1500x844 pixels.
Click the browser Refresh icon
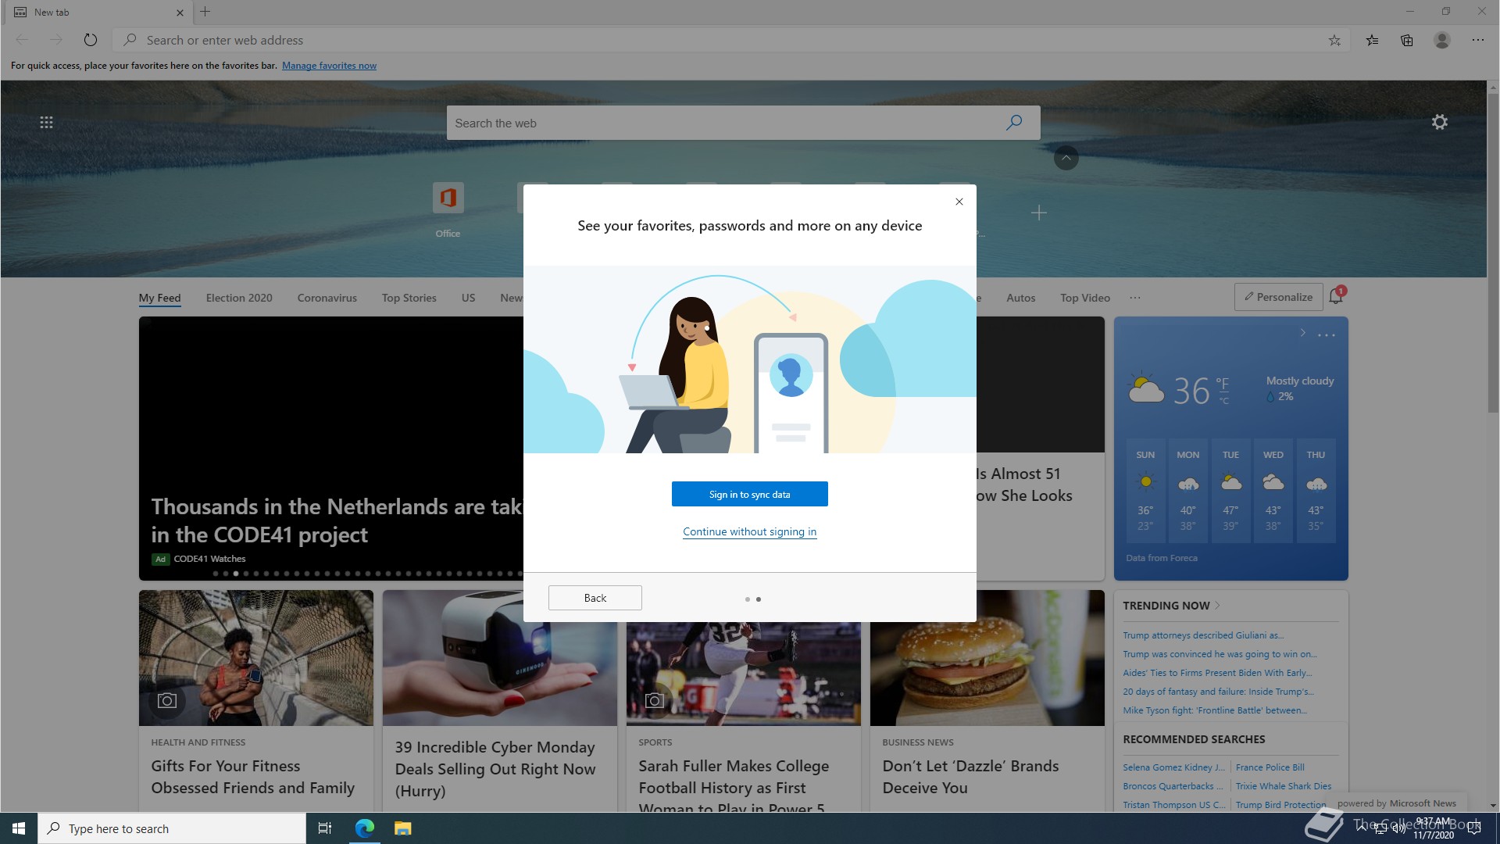pos(91,40)
